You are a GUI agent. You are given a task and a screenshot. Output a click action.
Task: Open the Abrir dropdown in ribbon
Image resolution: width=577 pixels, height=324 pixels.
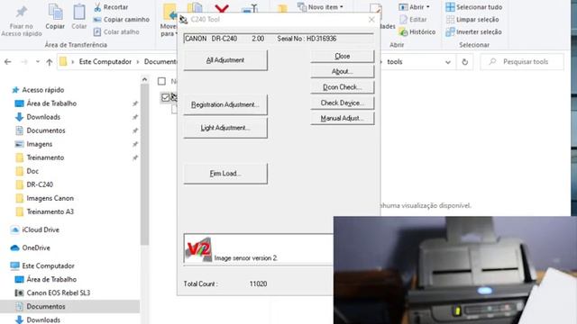415,7
